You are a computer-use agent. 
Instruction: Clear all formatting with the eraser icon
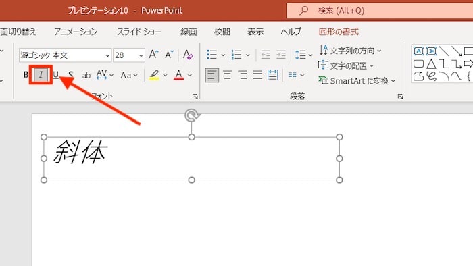[x=188, y=55]
